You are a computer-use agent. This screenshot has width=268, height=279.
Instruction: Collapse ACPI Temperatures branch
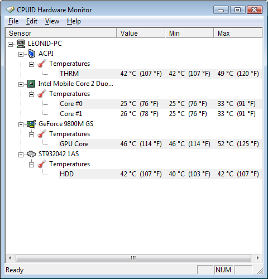pos(31,64)
